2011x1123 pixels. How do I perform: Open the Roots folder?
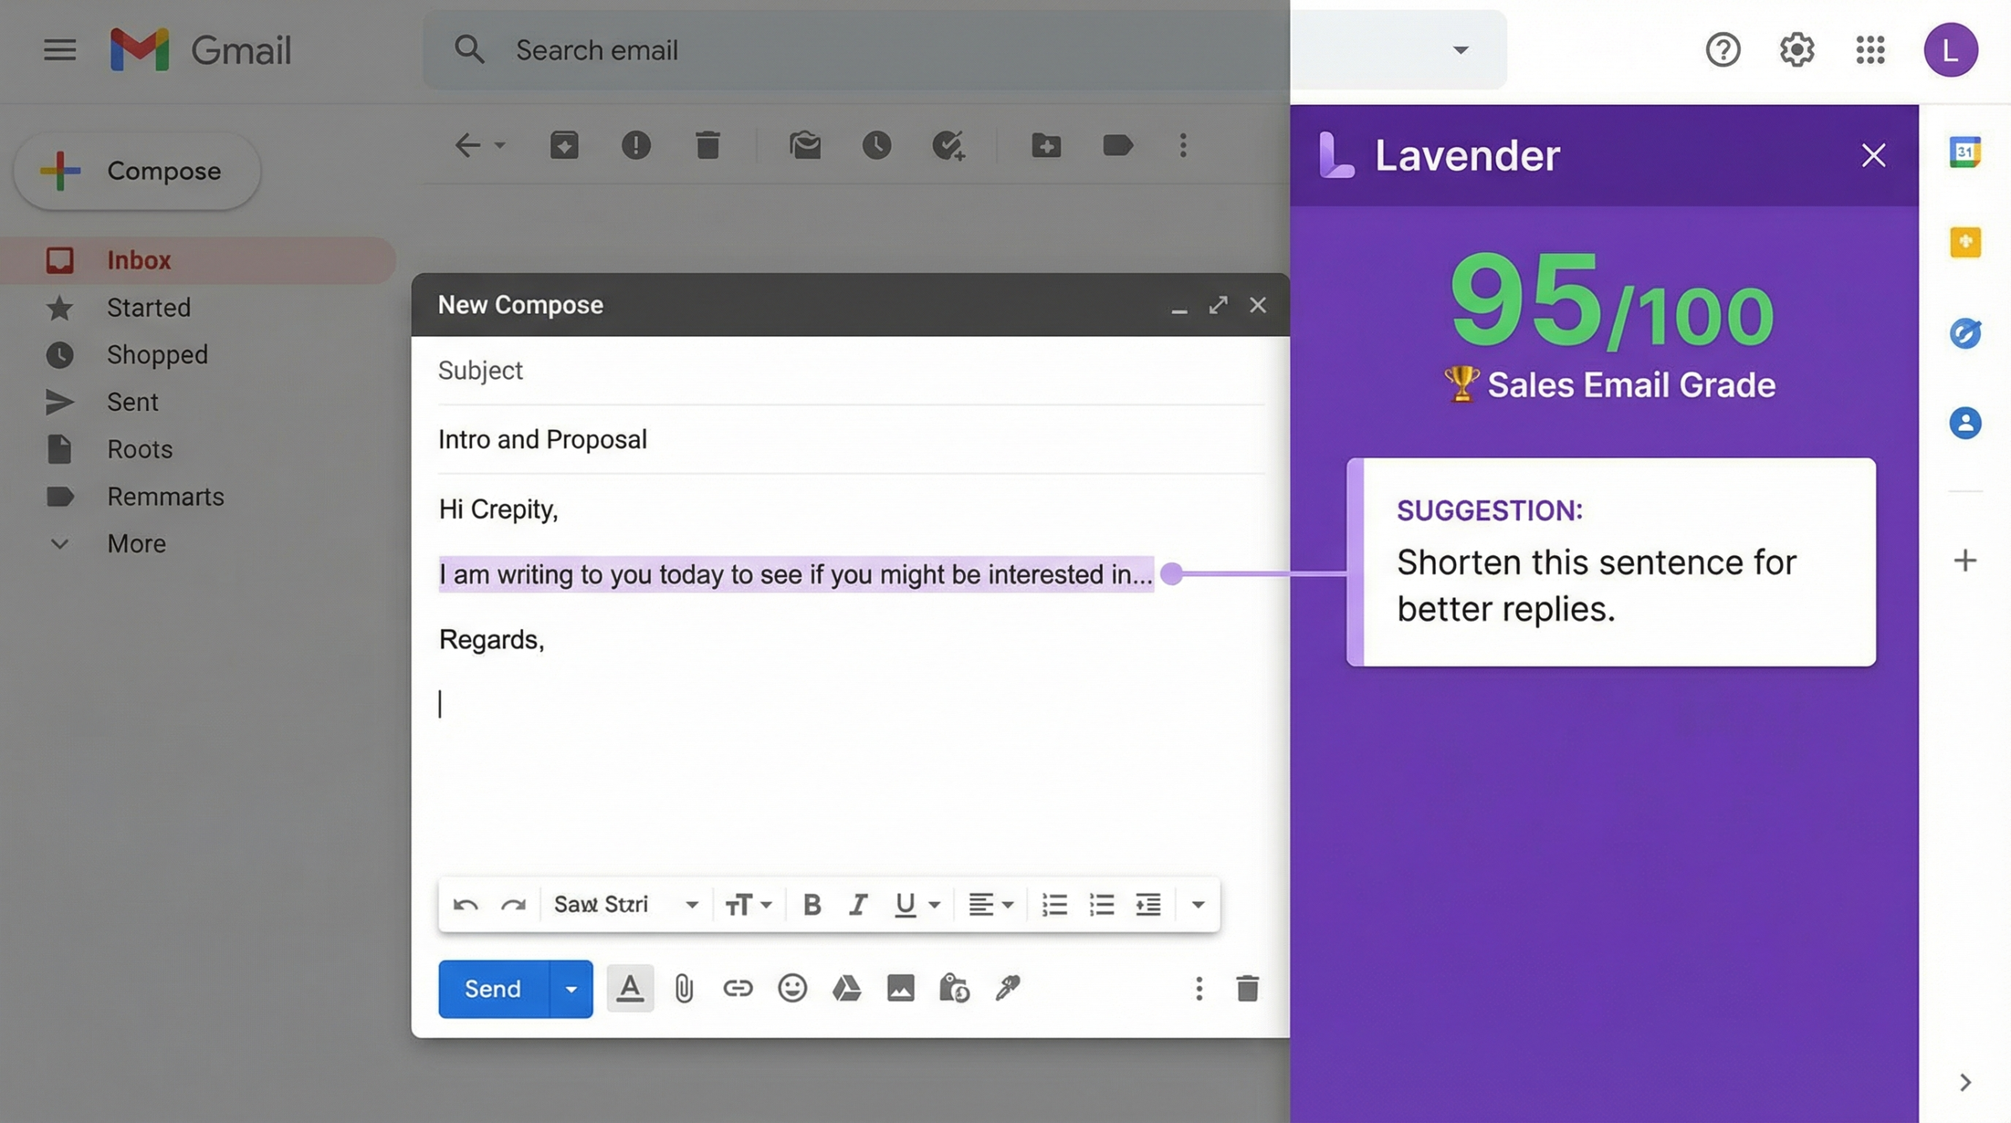139,449
